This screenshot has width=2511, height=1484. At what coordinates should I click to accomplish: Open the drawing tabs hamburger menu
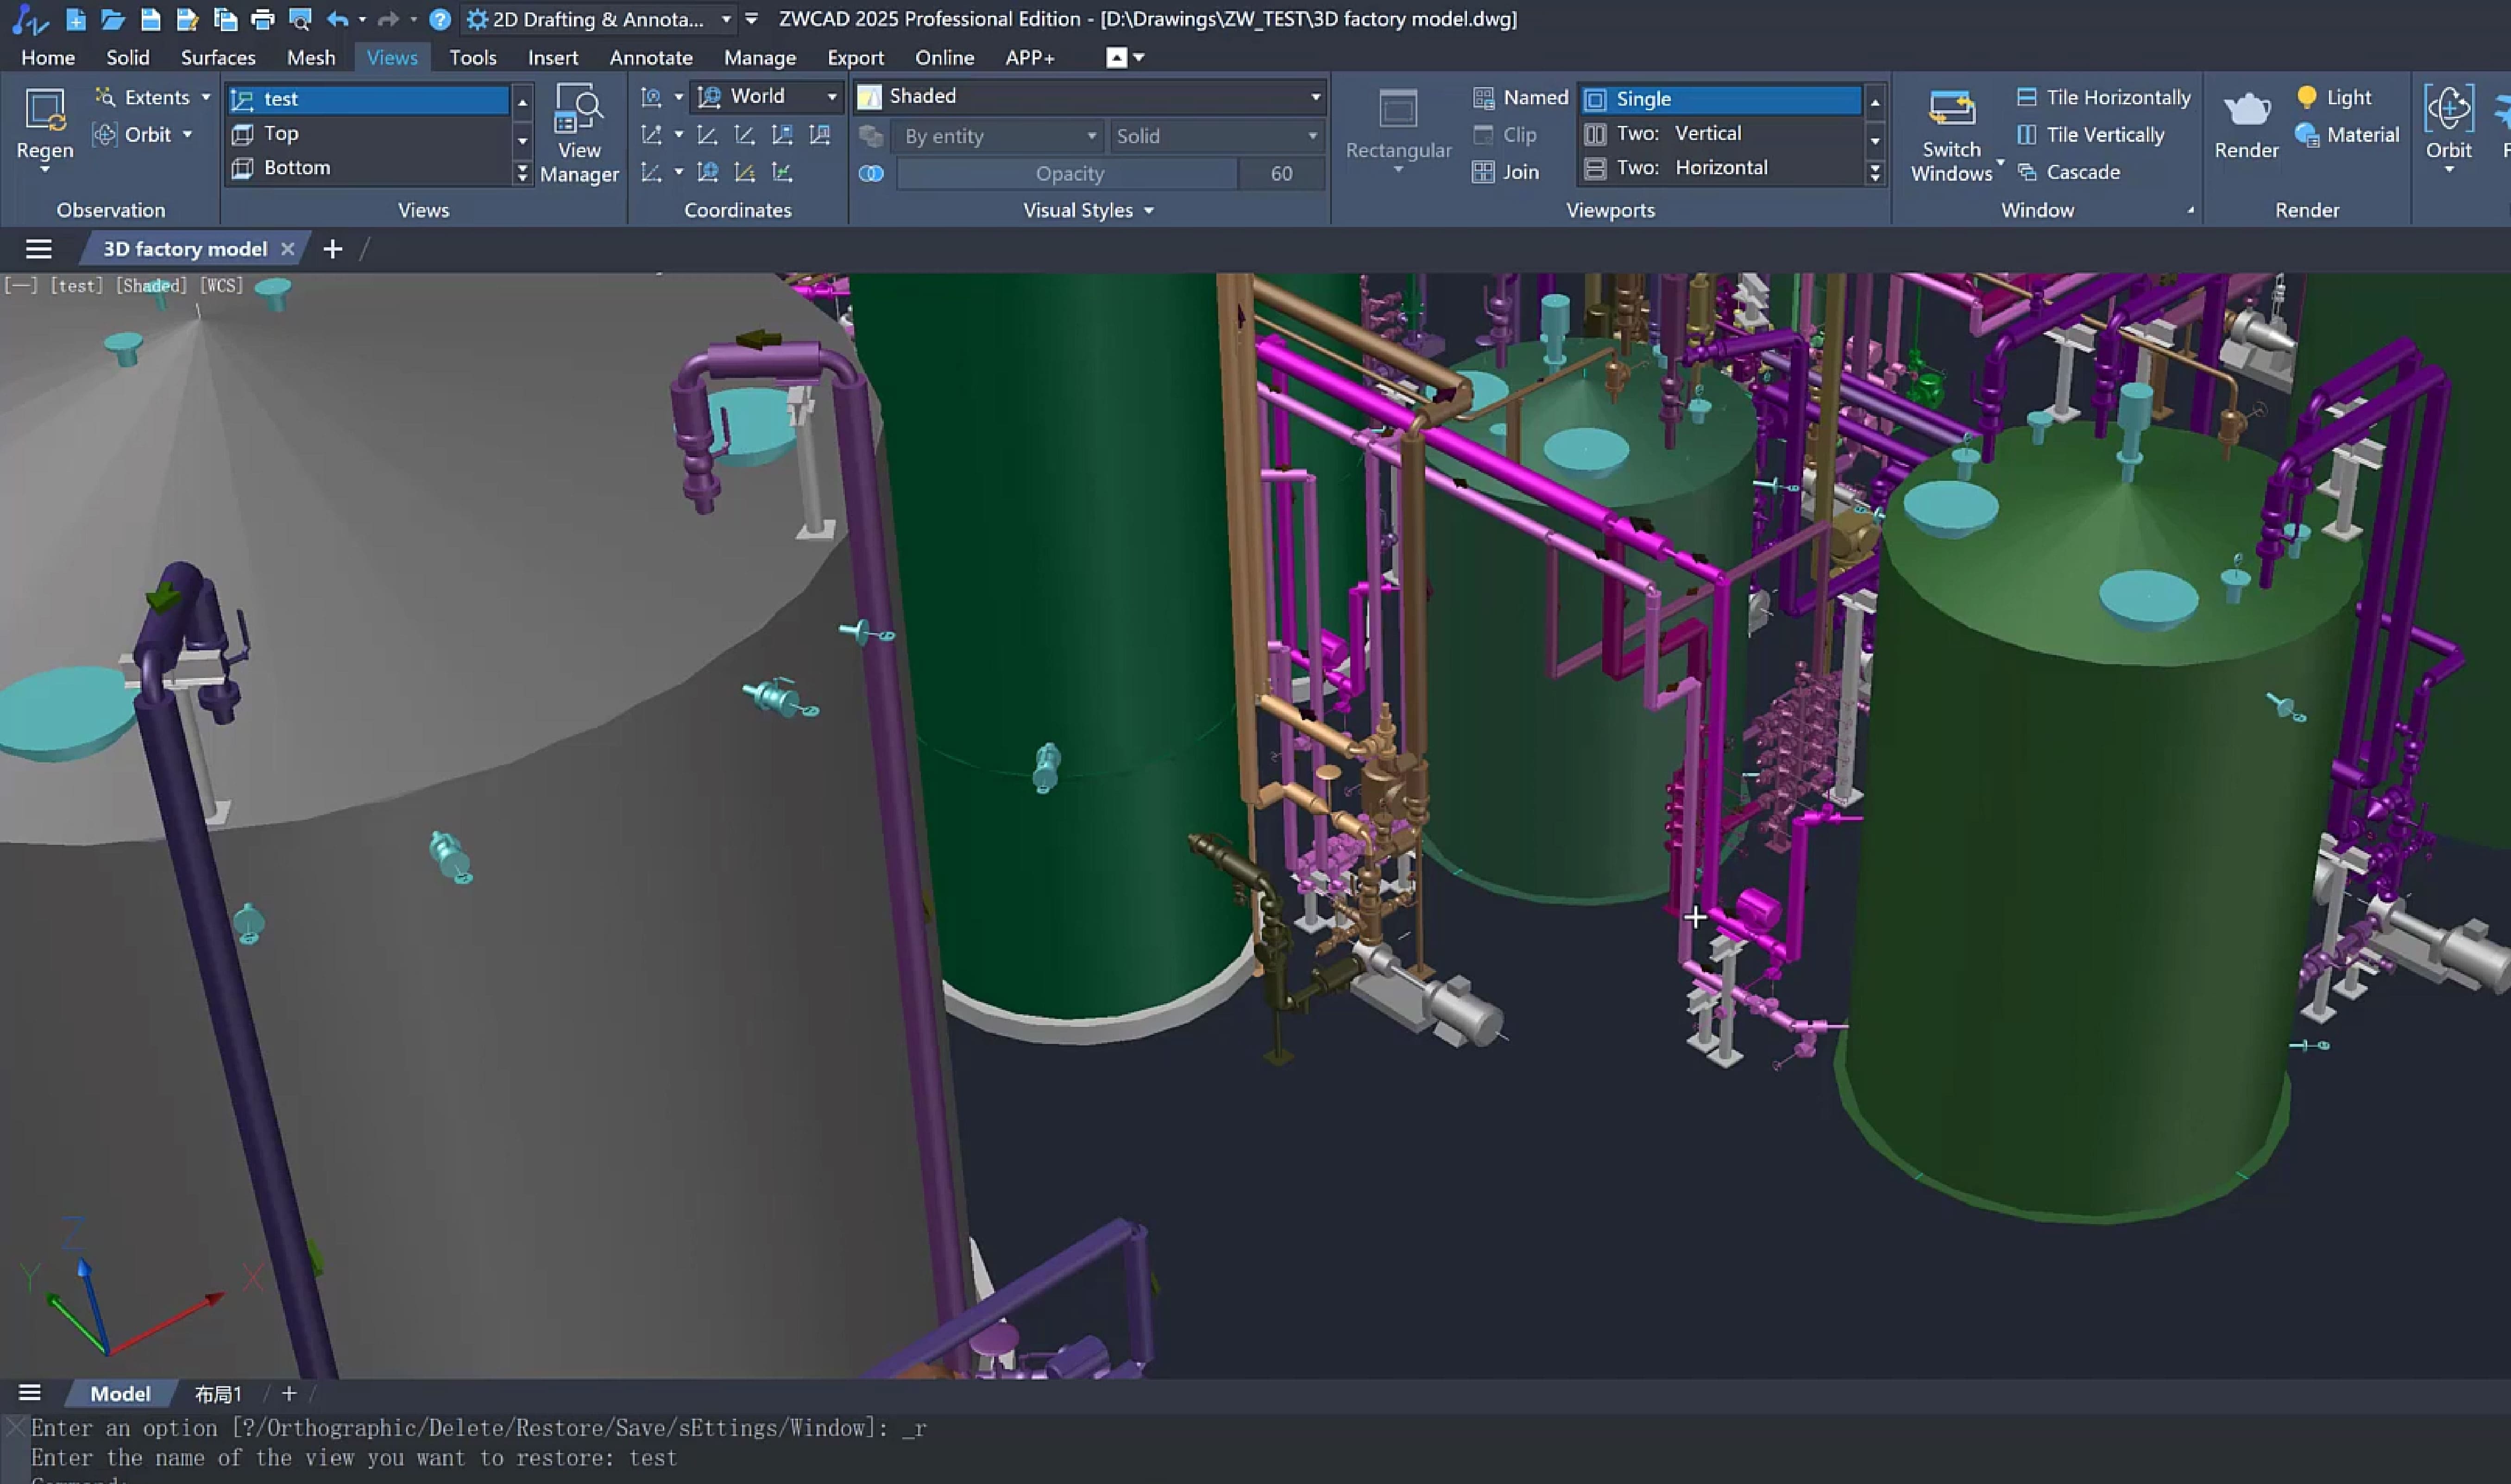[x=38, y=249]
